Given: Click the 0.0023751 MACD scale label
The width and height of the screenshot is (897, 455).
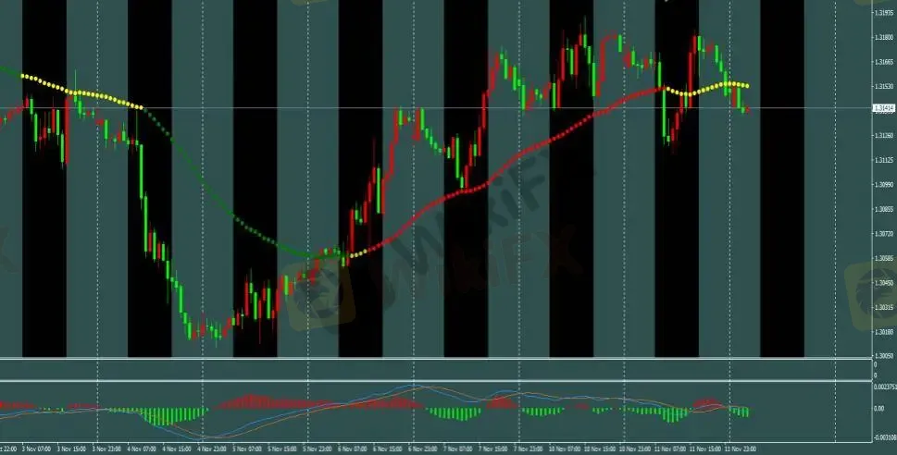Looking at the screenshot, I should [884, 387].
